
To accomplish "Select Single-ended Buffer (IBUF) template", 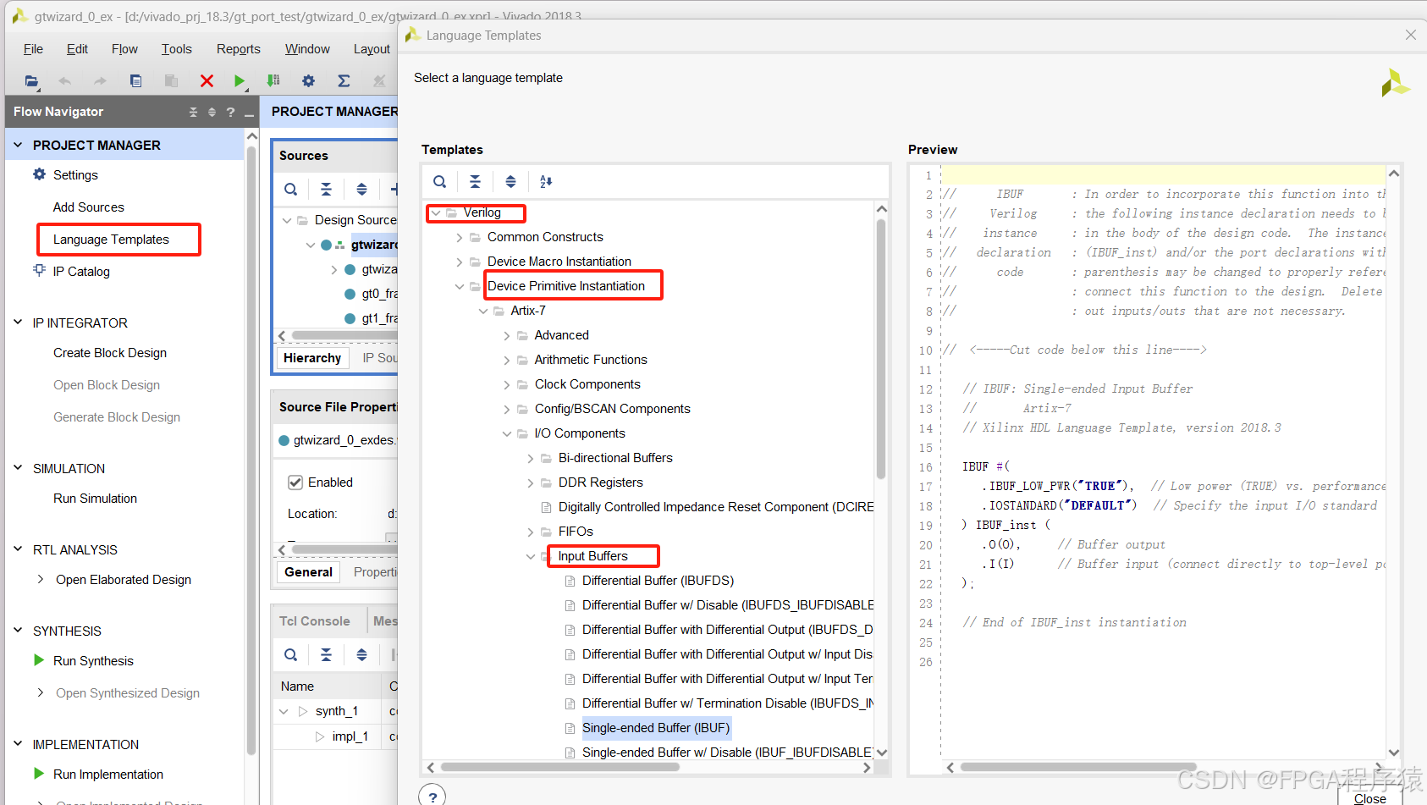I will (656, 728).
